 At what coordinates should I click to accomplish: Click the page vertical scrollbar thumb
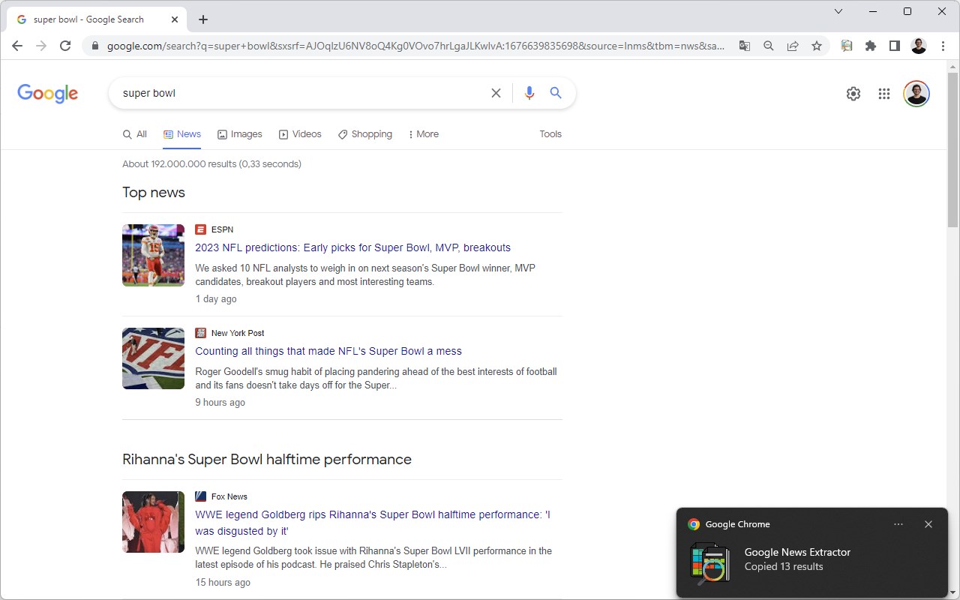953,150
